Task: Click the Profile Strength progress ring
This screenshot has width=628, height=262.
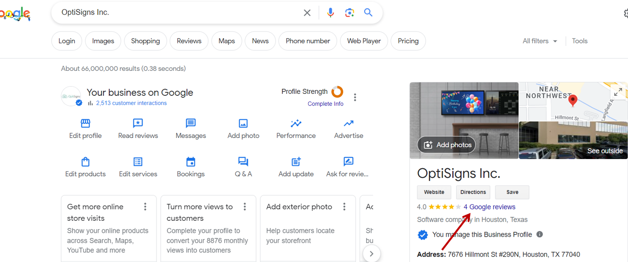Action: (x=337, y=91)
